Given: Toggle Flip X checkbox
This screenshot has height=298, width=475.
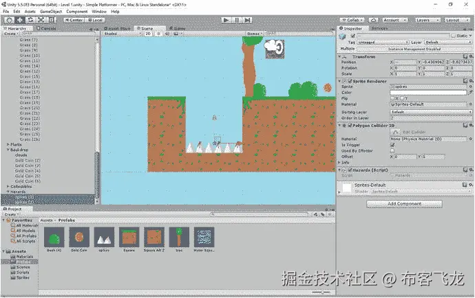Looking at the screenshot, I should (392, 98).
